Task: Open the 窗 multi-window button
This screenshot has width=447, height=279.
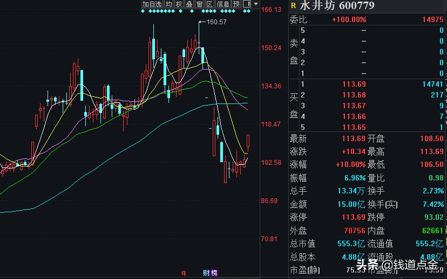Action: pyautogui.click(x=199, y=4)
